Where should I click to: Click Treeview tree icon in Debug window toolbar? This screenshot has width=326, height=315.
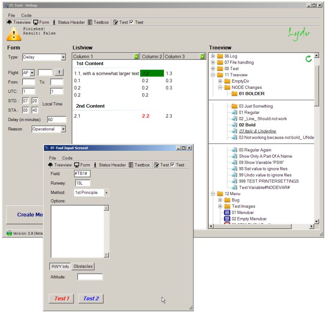(x=9, y=22)
